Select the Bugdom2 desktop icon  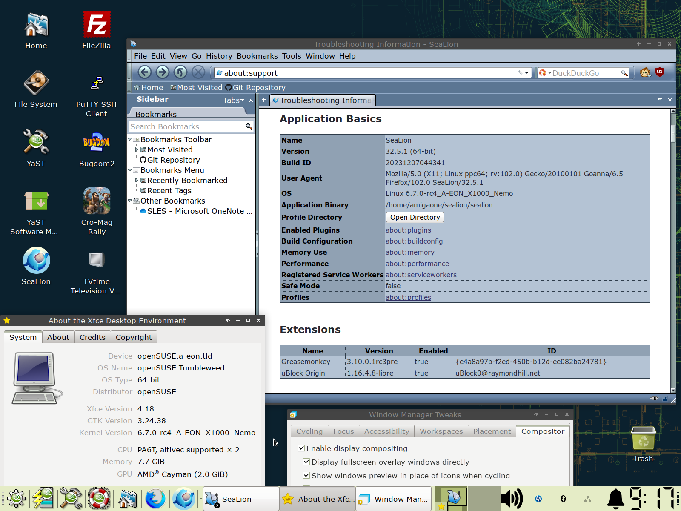(x=97, y=148)
